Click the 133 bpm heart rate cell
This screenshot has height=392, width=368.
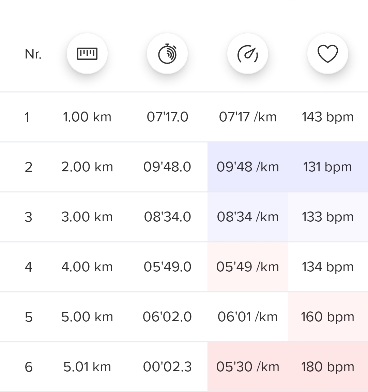[x=327, y=217]
